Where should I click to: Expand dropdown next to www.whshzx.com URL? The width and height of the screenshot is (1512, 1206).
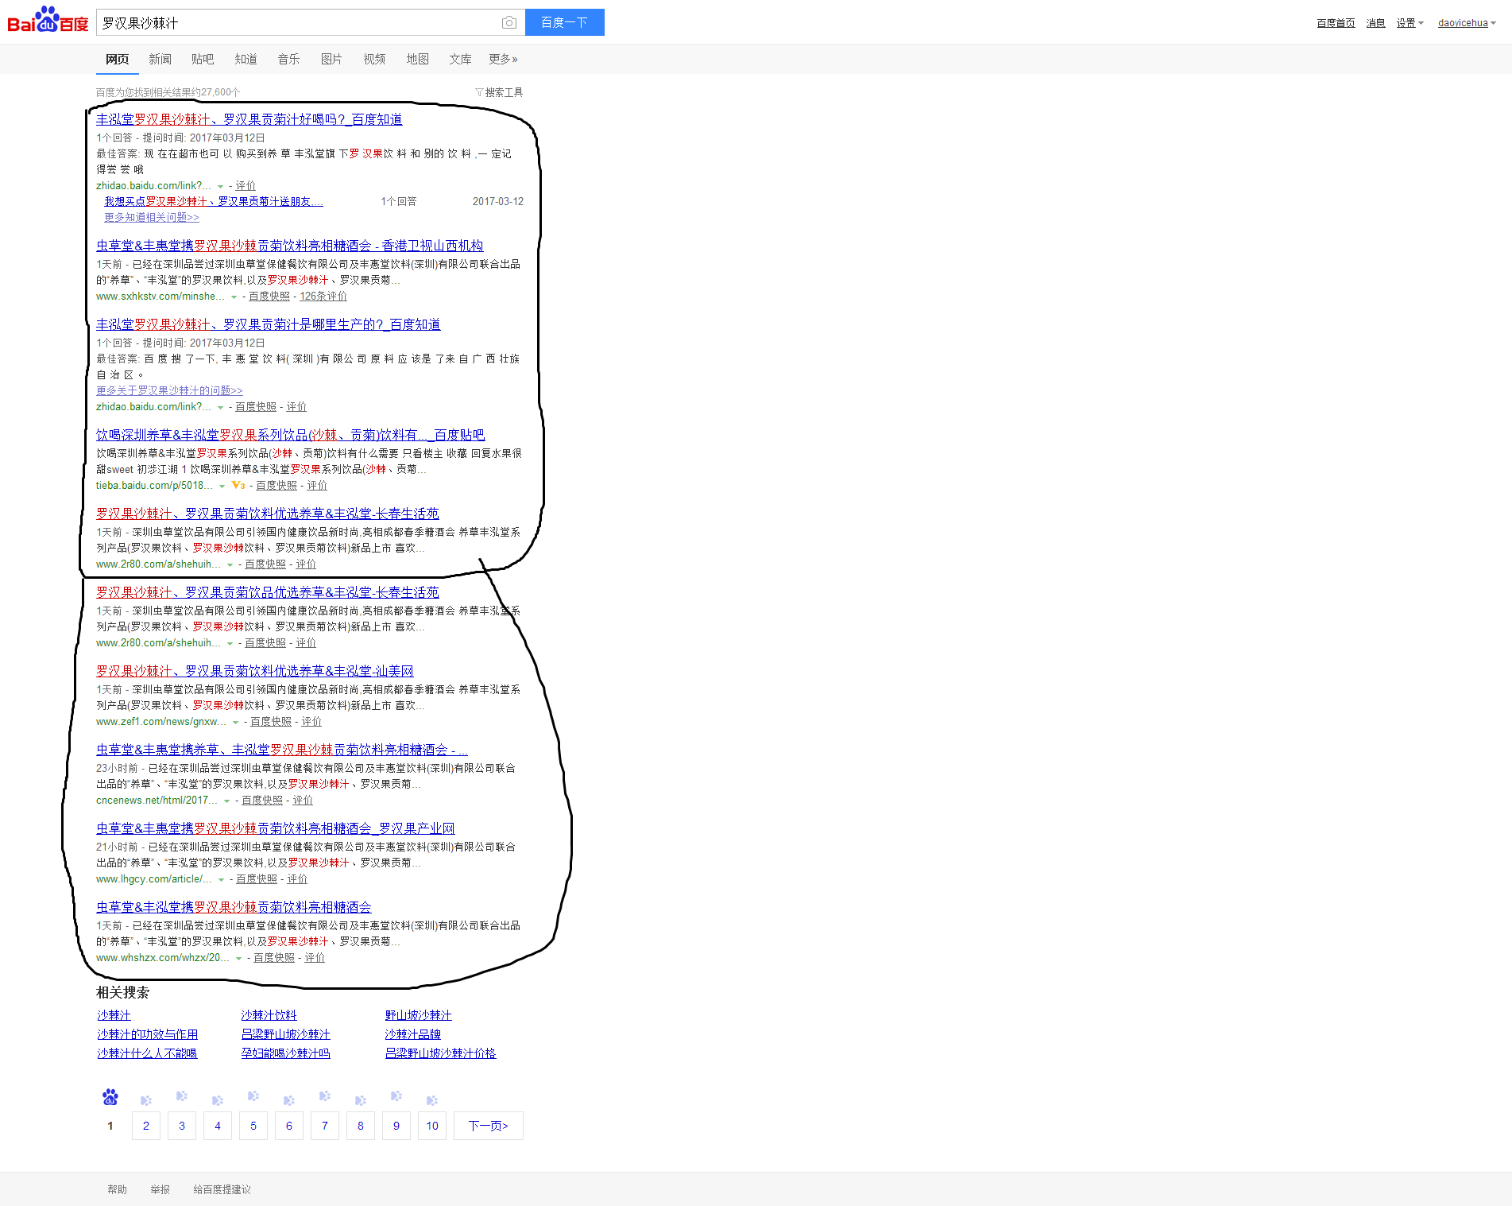(238, 958)
